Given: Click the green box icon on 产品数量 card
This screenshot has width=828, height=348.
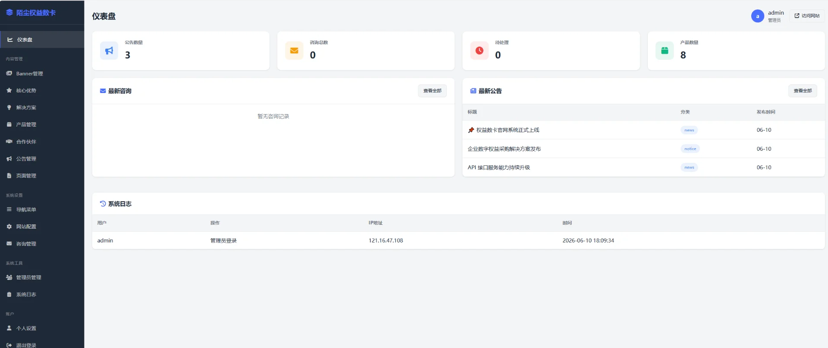Looking at the screenshot, I should pos(665,51).
